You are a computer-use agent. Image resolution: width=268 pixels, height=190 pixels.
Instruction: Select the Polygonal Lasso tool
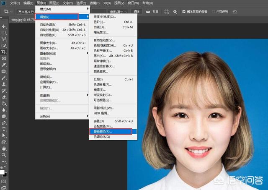pyautogui.click(x=4, y=39)
